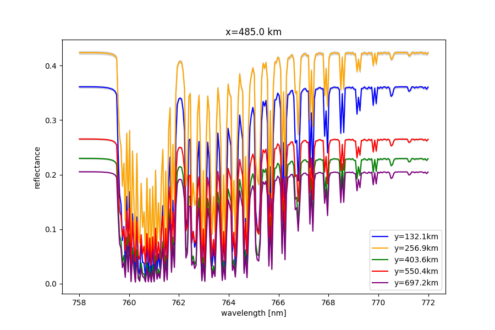Select the 764 x-axis tick label
This screenshot has height=330, width=495.
pyautogui.click(x=229, y=302)
